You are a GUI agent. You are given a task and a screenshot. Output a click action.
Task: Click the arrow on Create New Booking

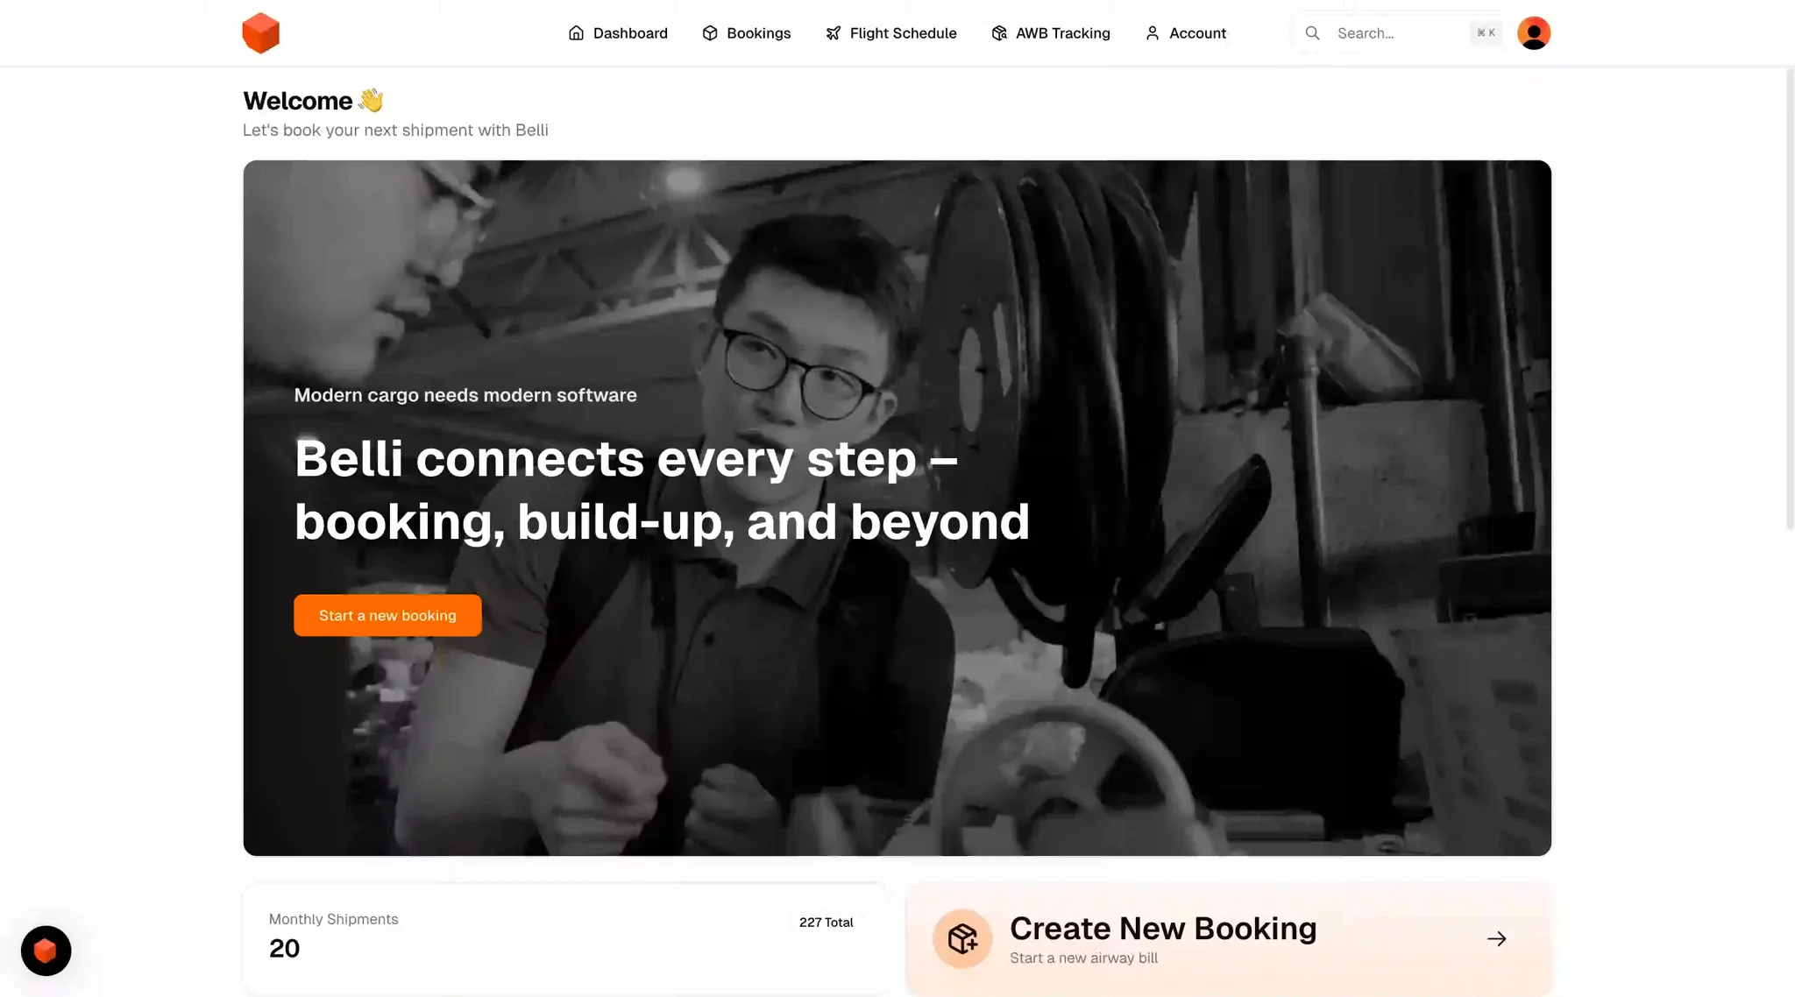(1496, 938)
